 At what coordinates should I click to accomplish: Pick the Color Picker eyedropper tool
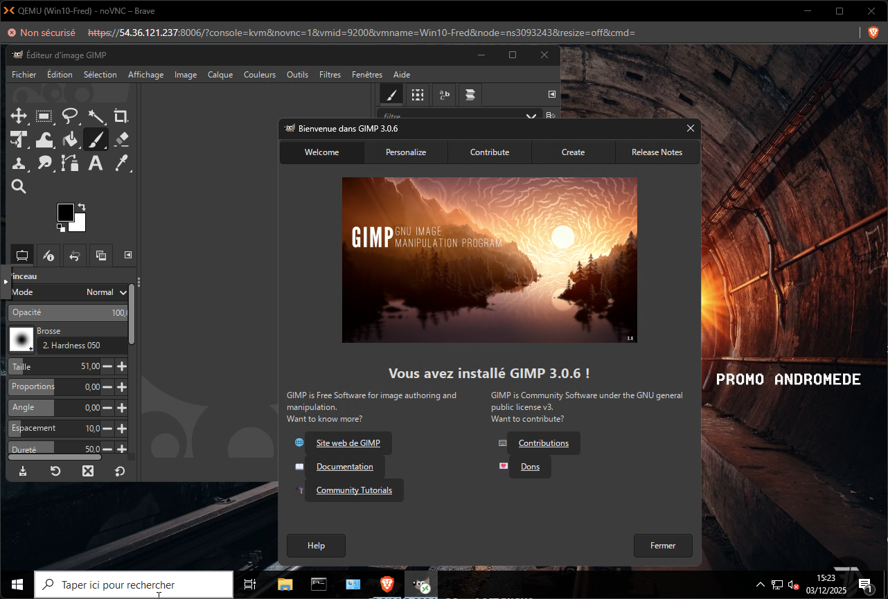pos(121,163)
